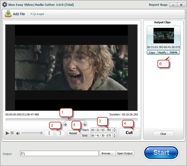Select the left trim handle marker
The image size is (187, 166).
tap(65, 124)
